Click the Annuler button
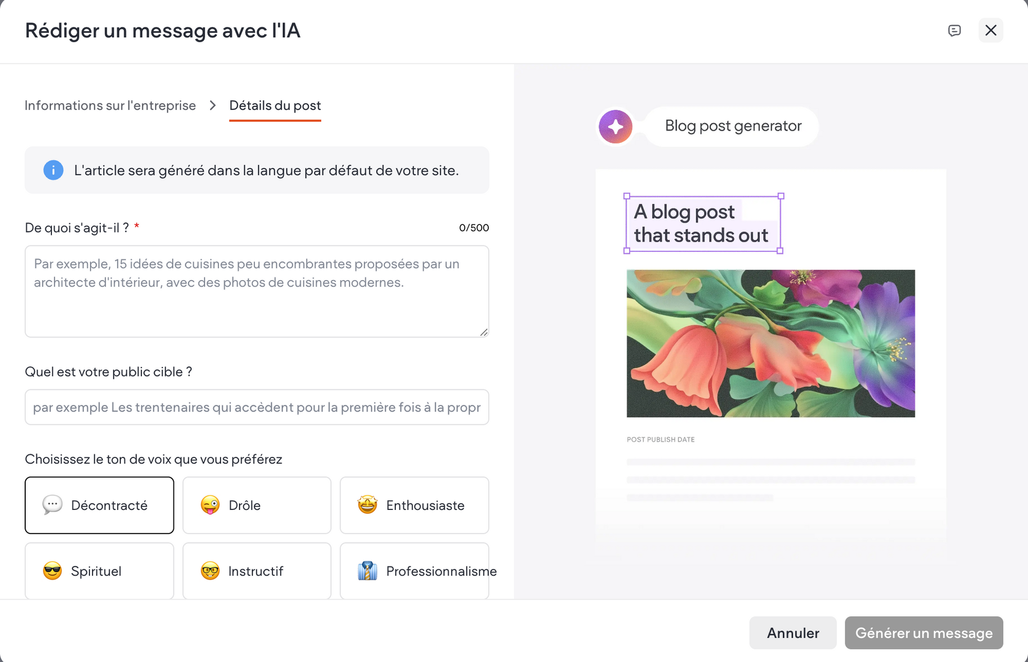 coord(793,633)
